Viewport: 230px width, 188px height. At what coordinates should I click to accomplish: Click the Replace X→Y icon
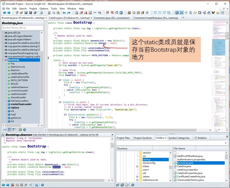coord(95,13)
